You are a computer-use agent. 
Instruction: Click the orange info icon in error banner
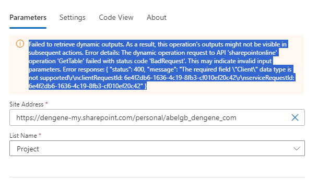pyautogui.click(x=20, y=44)
